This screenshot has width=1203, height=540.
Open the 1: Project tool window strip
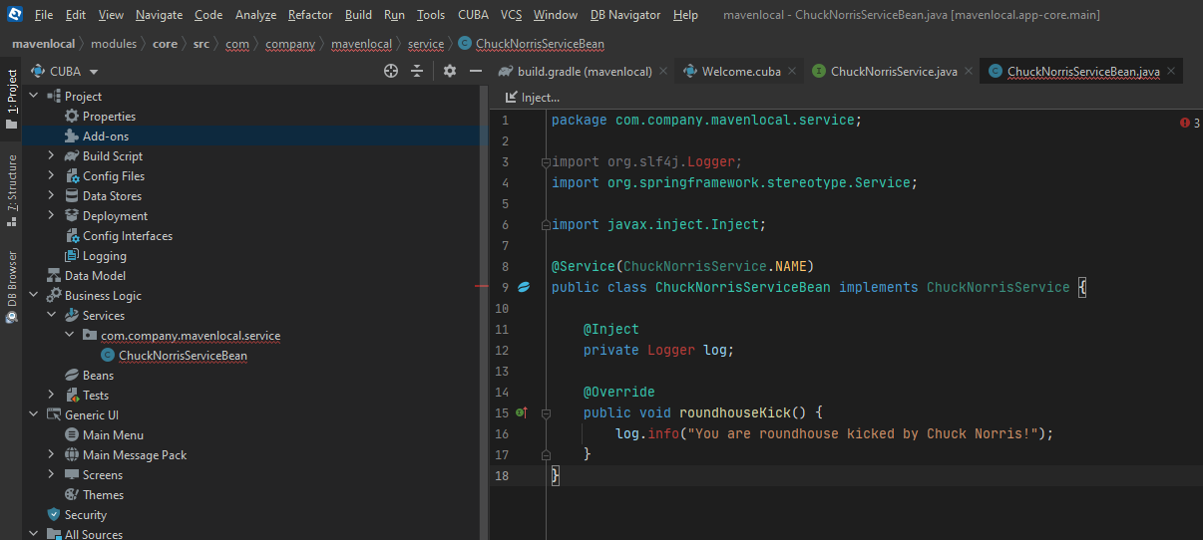pyautogui.click(x=12, y=98)
